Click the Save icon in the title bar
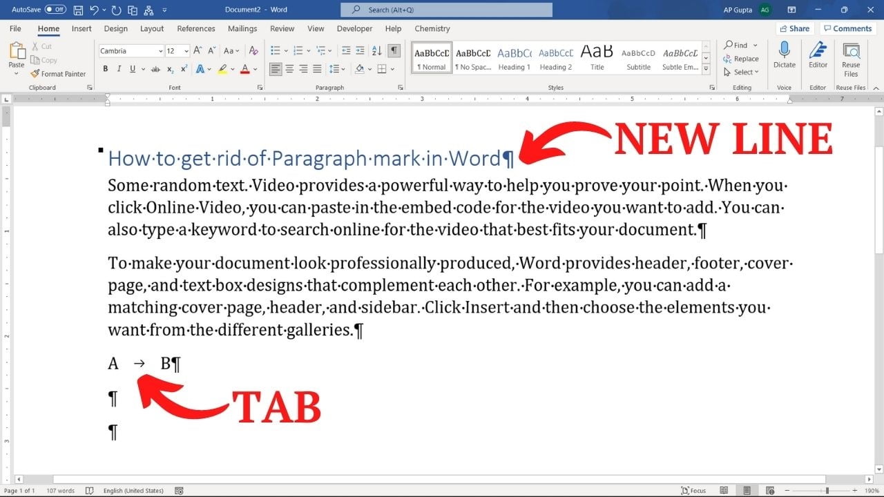884x497 pixels. (x=78, y=10)
